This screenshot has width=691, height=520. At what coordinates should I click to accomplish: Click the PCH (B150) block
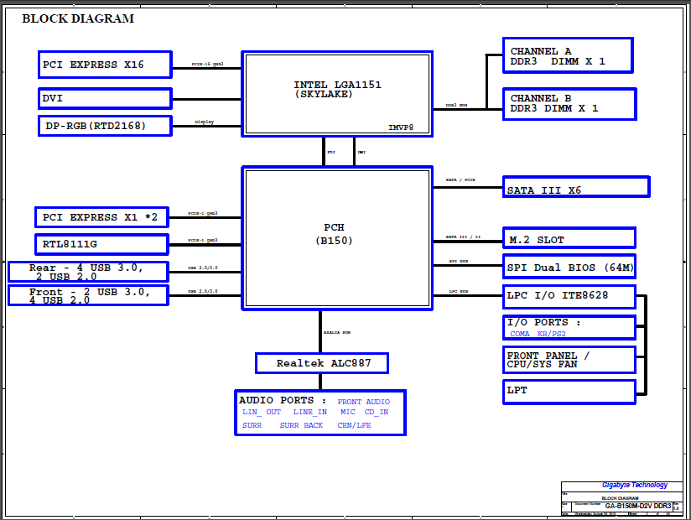point(337,237)
